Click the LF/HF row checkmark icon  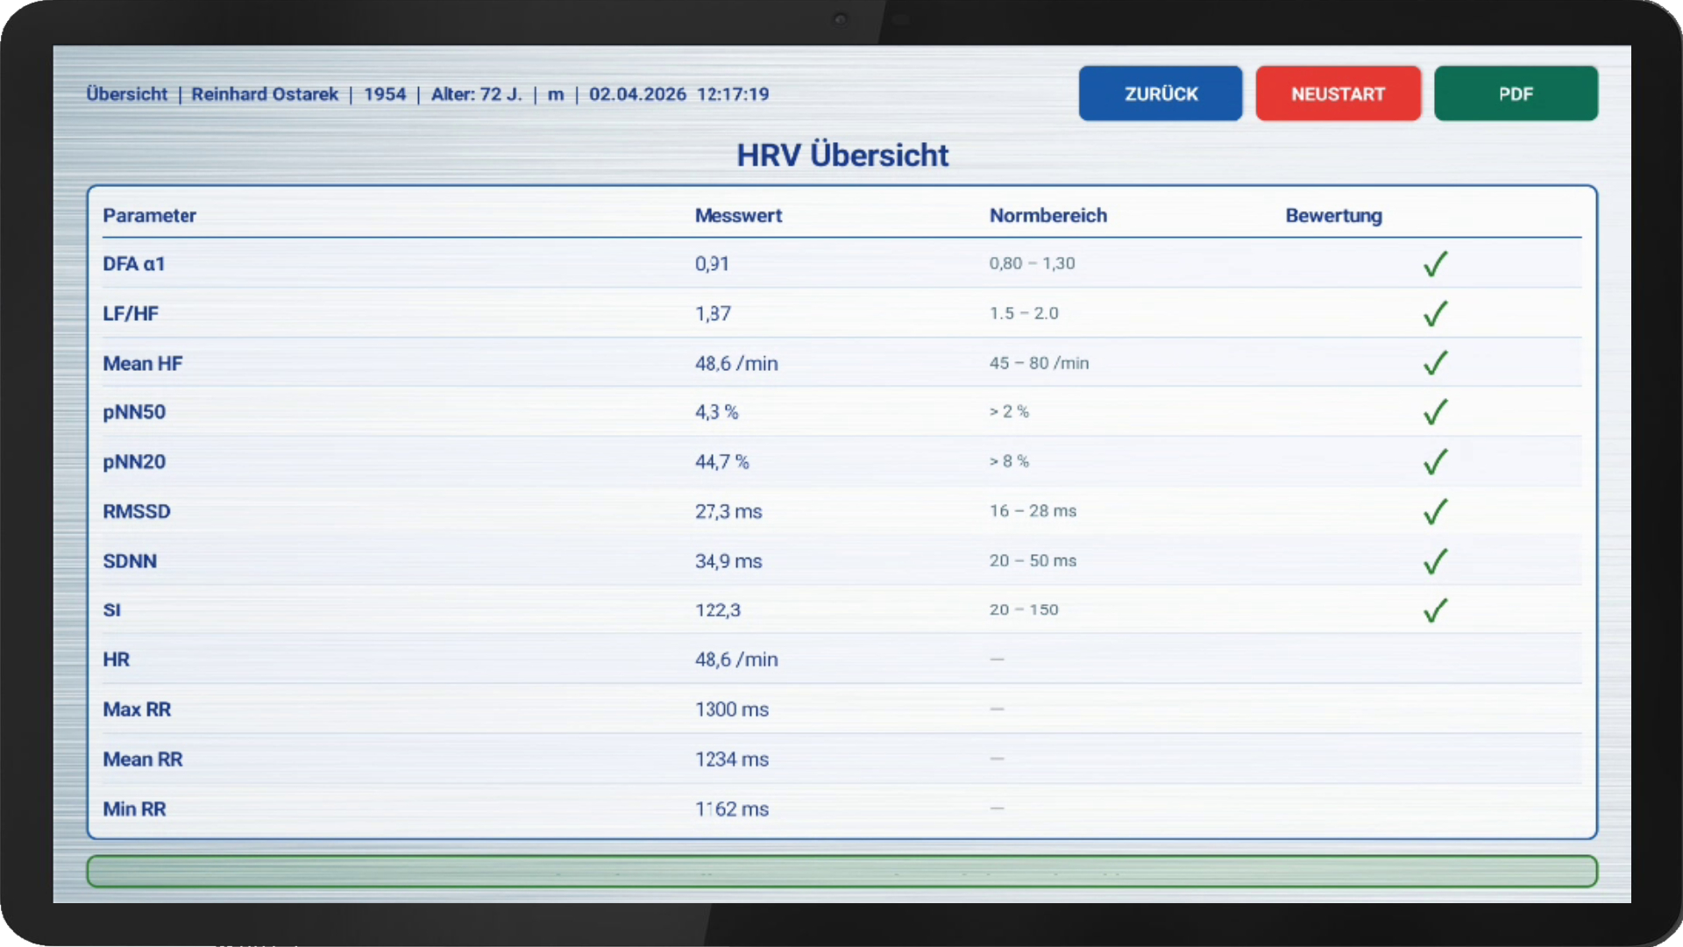point(1435,313)
